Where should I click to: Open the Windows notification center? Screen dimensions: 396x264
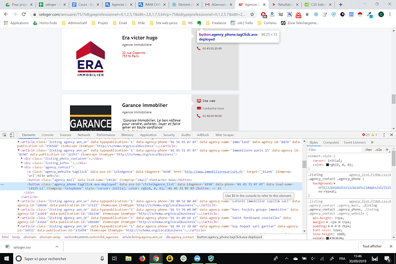click(x=387, y=258)
